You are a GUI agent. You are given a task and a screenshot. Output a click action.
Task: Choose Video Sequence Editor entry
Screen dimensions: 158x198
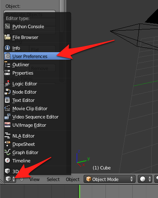click(37, 117)
